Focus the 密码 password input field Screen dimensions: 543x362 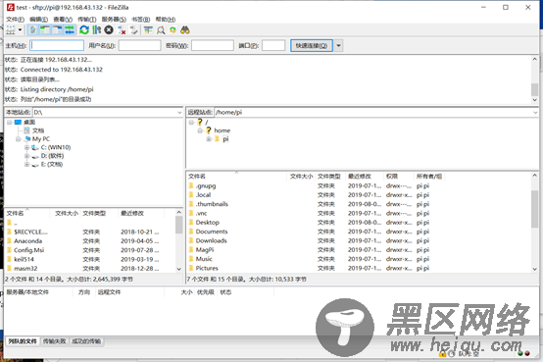(213, 45)
